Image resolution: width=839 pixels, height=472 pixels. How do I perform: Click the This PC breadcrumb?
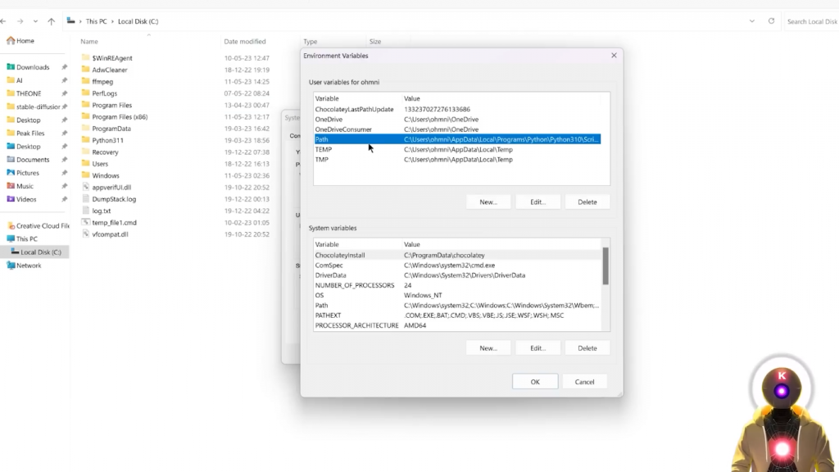tap(97, 21)
